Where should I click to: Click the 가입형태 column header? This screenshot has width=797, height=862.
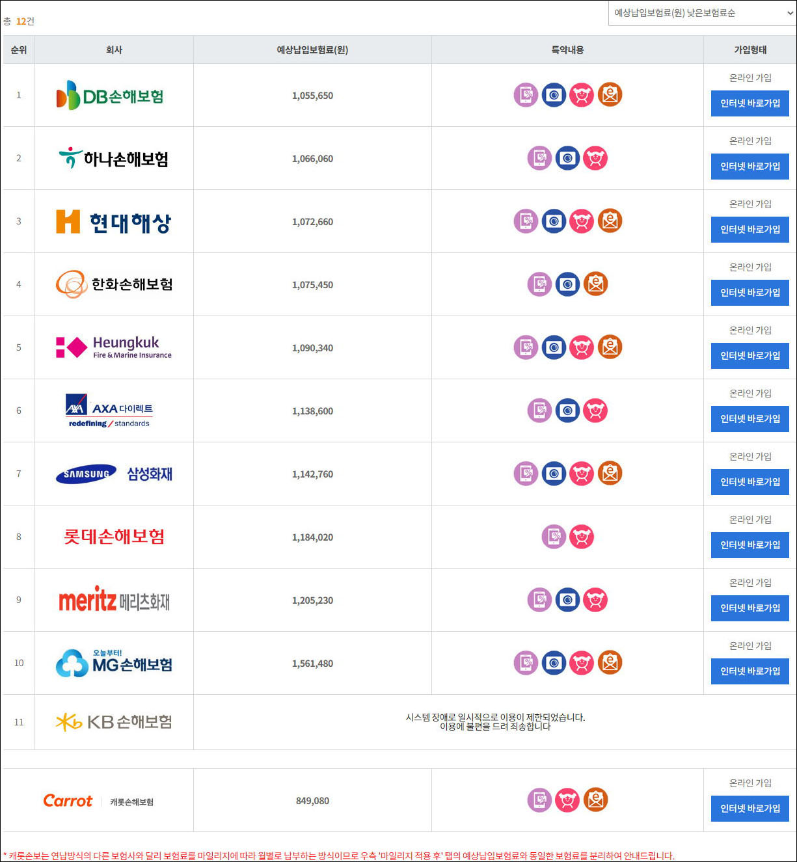(750, 50)
